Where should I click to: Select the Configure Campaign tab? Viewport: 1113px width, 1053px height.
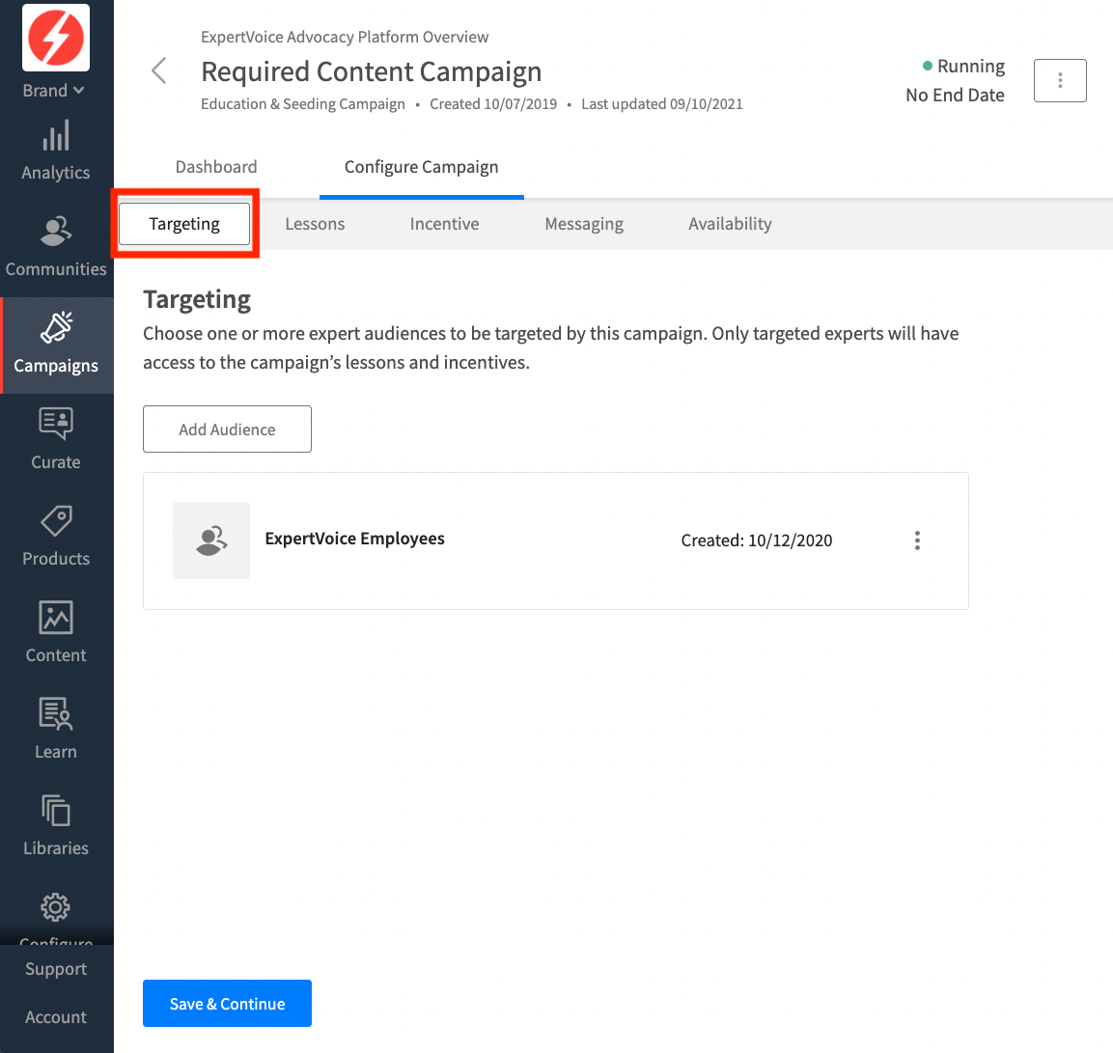click(x=422, y=168)
